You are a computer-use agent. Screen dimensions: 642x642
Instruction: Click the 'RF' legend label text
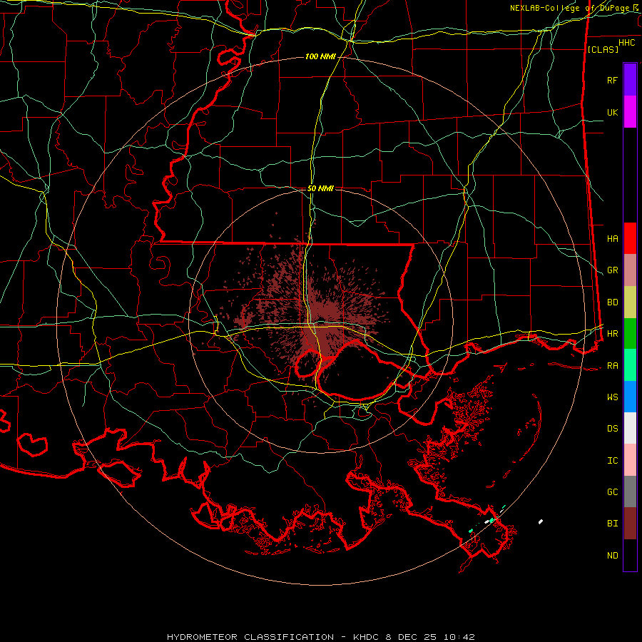point(612,80)
